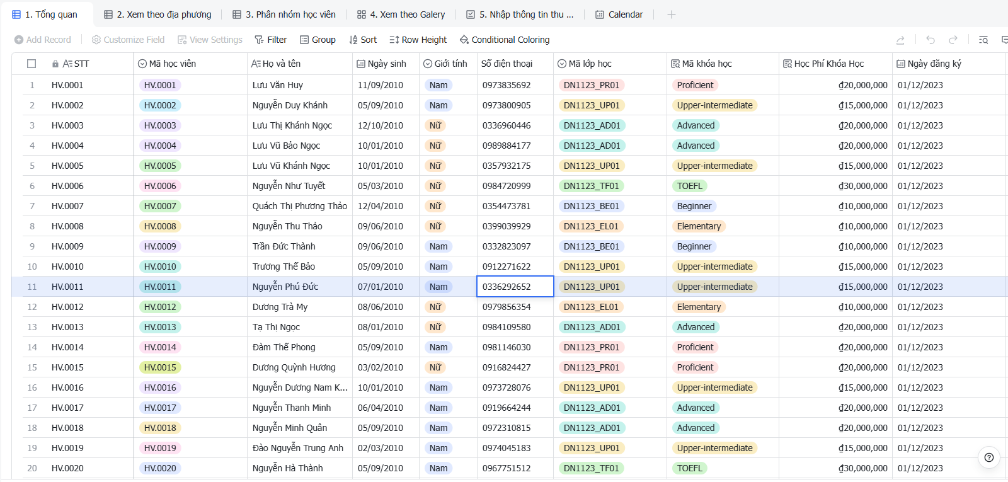Open the Sort tool
Image resolution: width=1008 pixels, height=482 pixels.
[x=363, y=40]
